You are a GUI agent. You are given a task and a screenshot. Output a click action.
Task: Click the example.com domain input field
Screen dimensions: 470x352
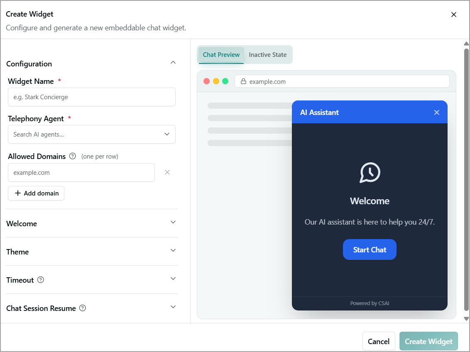[x=81, y=173]
